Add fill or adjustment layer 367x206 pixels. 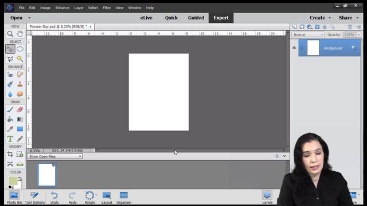coord(310,27)
